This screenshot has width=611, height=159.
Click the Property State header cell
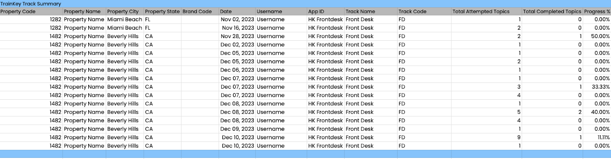pyautogui.click(x=162, y=11)
